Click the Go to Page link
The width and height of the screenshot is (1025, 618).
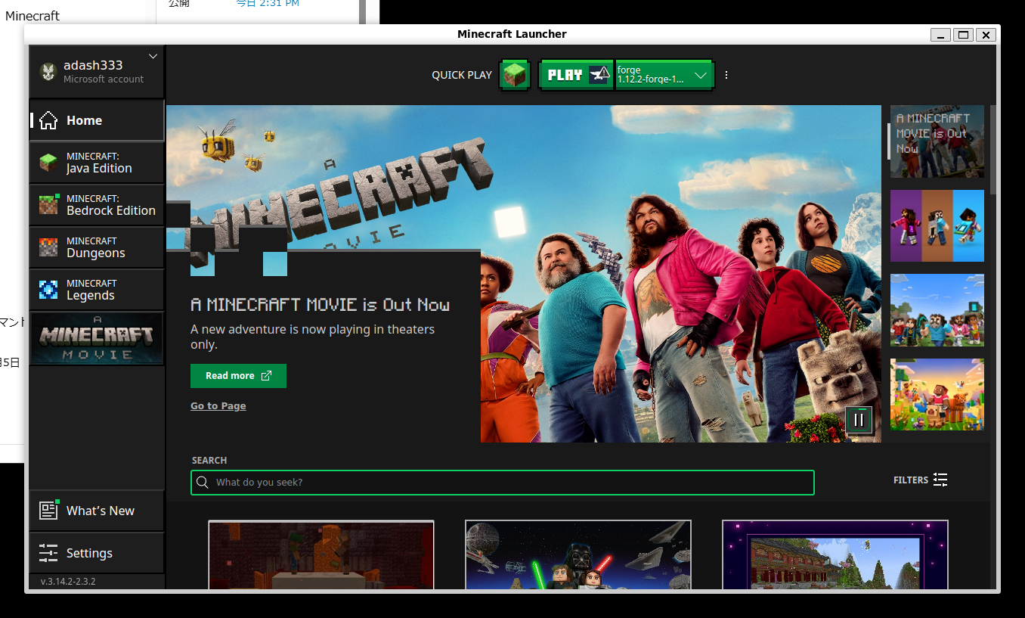pyautogui.click(x=218, y=406)
